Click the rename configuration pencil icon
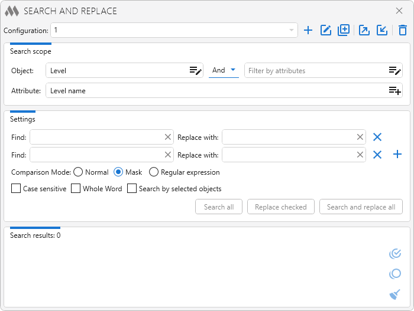This screenshot has width=414, height=311. pos(326,30)
